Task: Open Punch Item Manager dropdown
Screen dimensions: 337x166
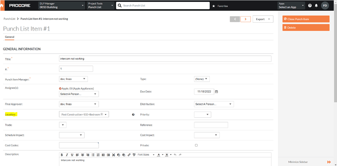Action: coord(73,79)
